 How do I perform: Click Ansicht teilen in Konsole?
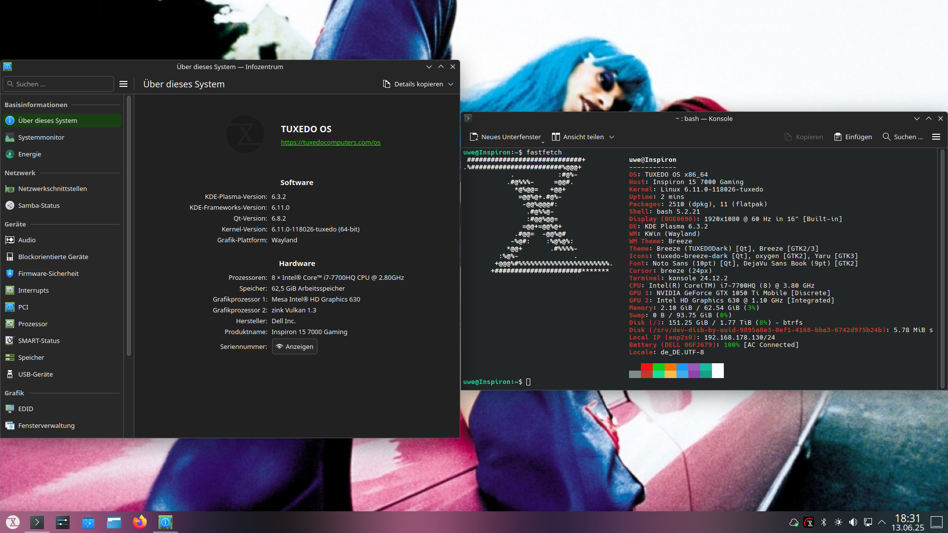coord(578,137)
